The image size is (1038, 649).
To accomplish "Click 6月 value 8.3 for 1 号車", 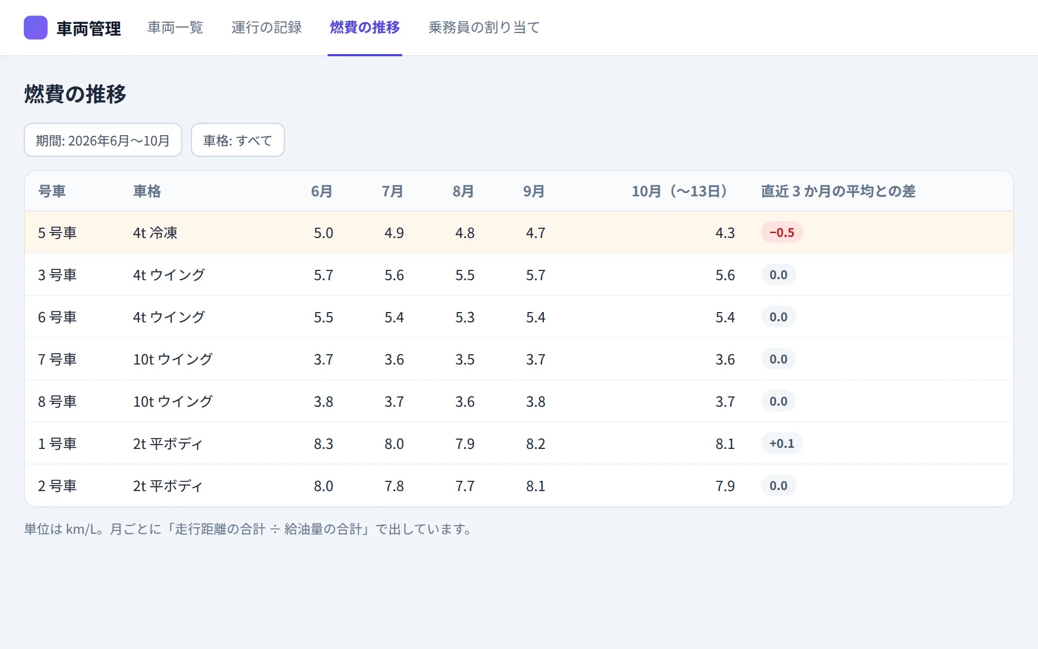I will click(323, 443).
